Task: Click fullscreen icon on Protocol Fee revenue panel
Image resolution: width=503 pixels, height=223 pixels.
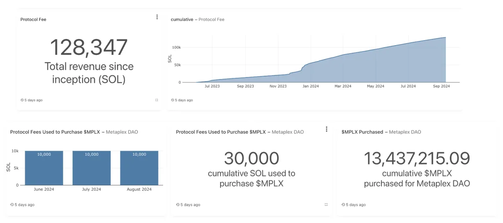Action: click(157, 100)
